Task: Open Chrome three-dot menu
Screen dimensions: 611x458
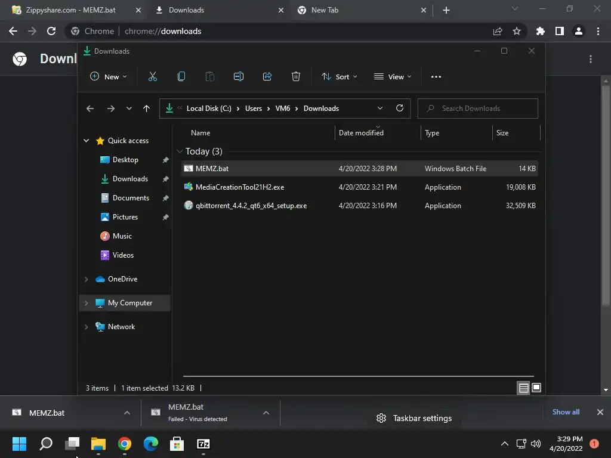Action: coord(598,31)
